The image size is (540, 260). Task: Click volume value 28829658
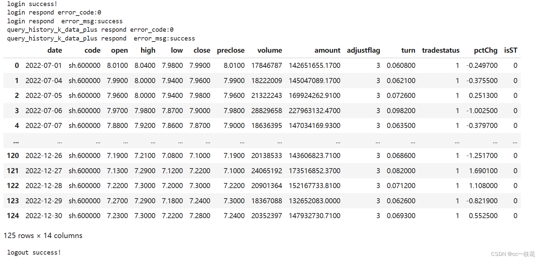267,111
